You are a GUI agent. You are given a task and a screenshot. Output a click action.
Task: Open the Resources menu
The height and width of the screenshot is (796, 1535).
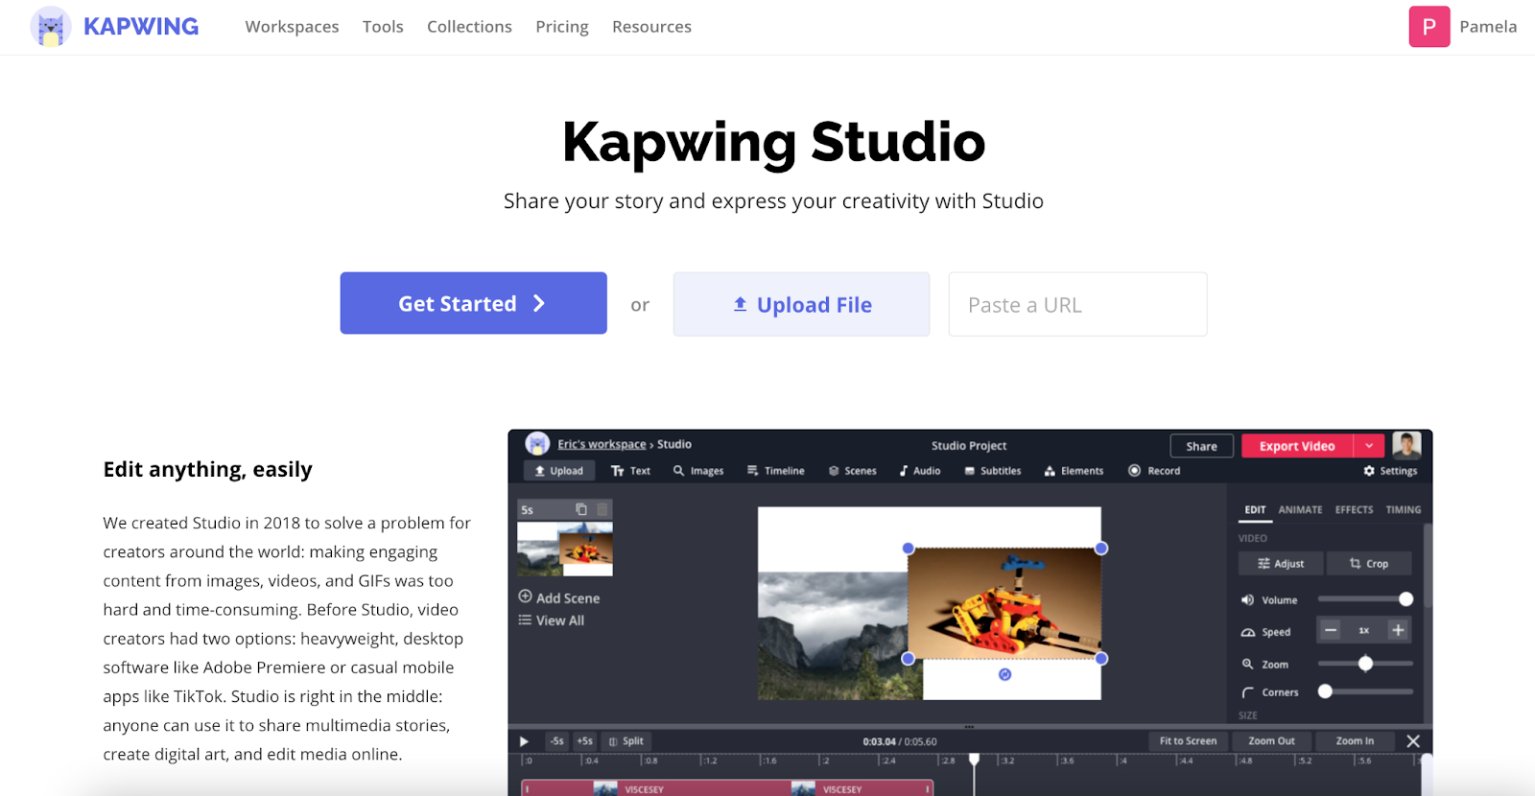(x=651, y=27)
